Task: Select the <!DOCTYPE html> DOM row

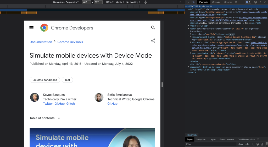Action: coord(226,6)
